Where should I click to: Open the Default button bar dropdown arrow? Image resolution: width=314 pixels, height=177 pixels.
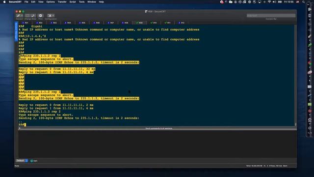(26, 161)
